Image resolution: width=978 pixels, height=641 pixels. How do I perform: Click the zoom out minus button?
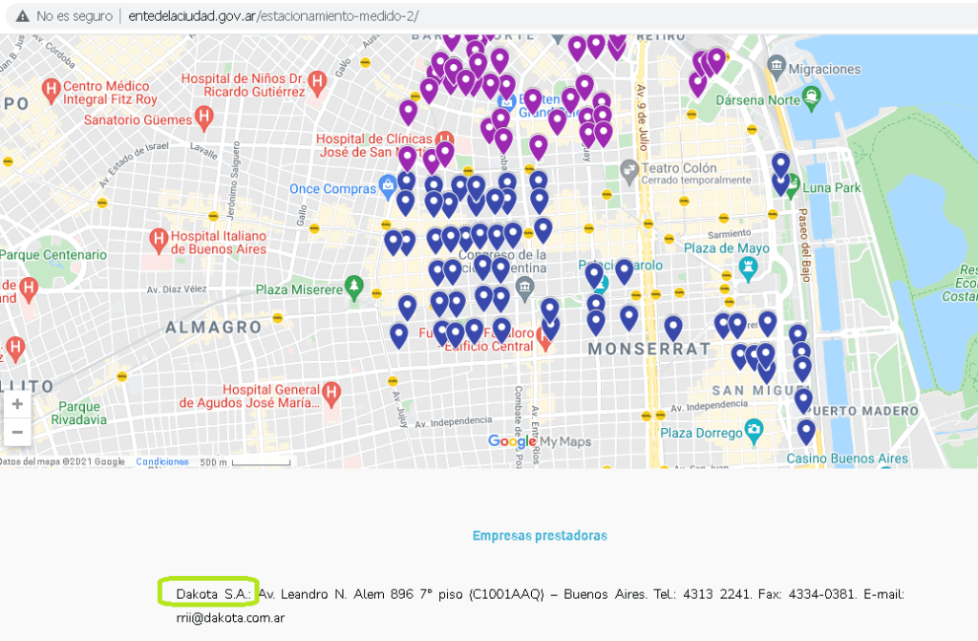point(17,432)
